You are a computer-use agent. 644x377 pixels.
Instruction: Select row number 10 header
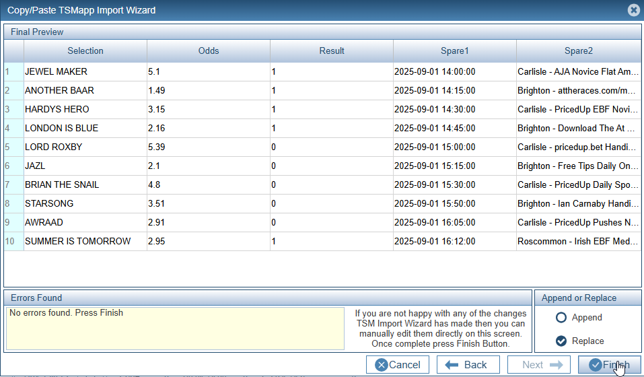coord(9,242)
